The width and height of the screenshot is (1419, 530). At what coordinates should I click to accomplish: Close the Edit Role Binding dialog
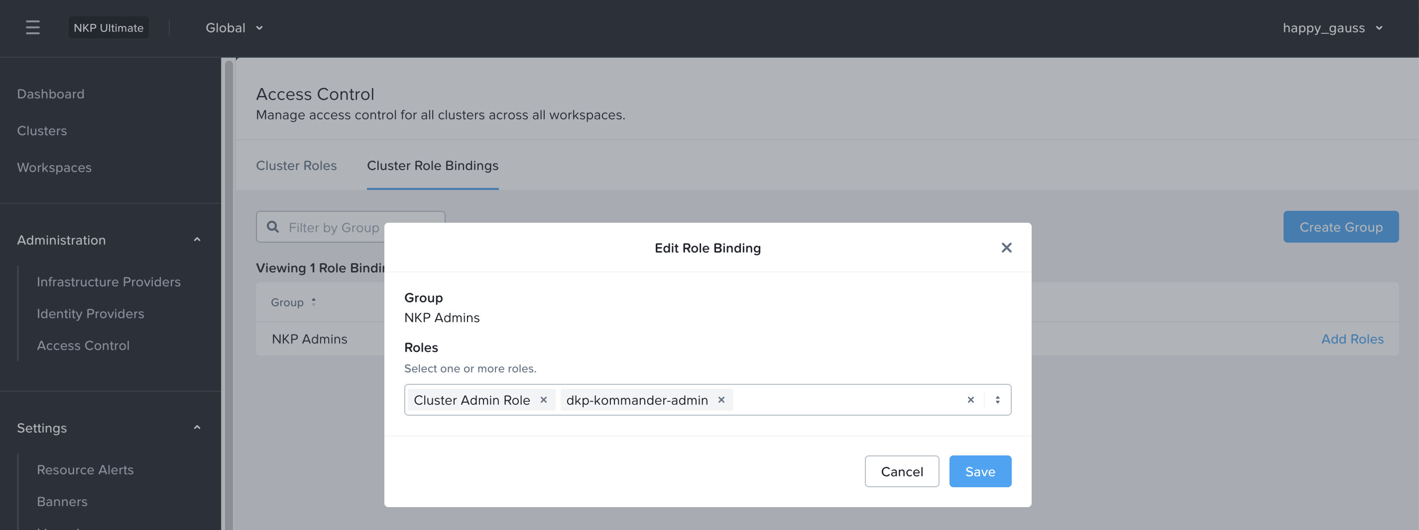click(1006, 248)
